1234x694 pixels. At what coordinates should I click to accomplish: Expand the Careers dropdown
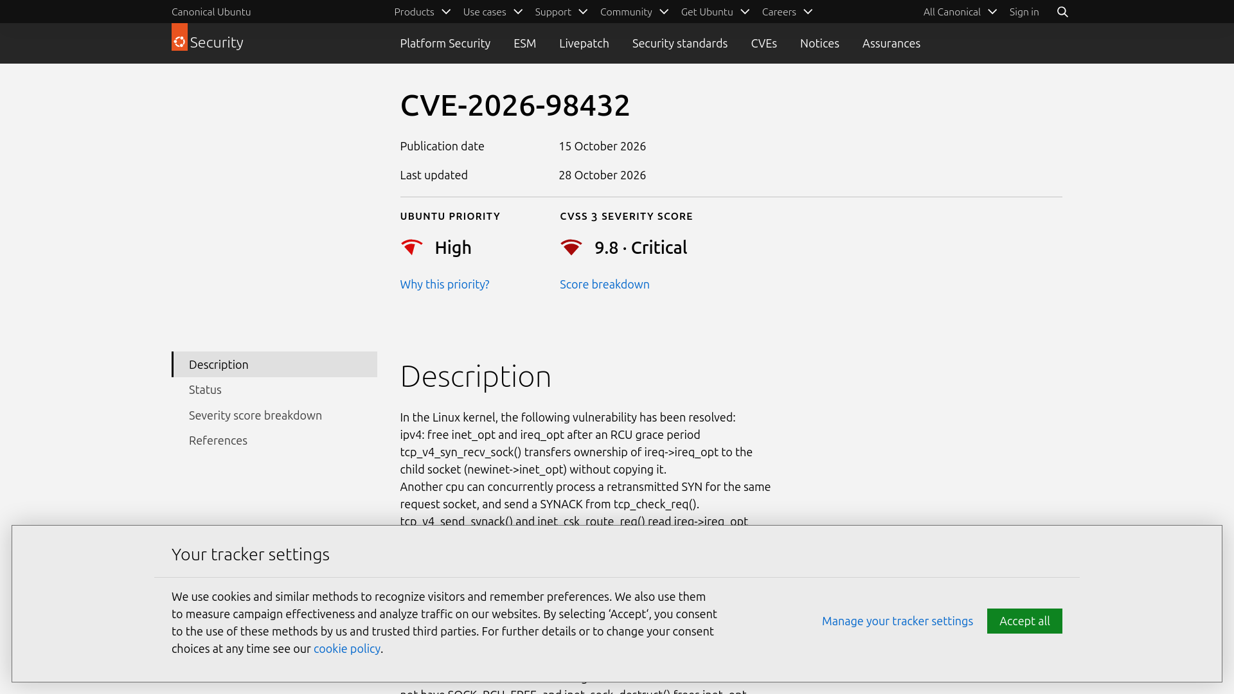coord(787,12)
